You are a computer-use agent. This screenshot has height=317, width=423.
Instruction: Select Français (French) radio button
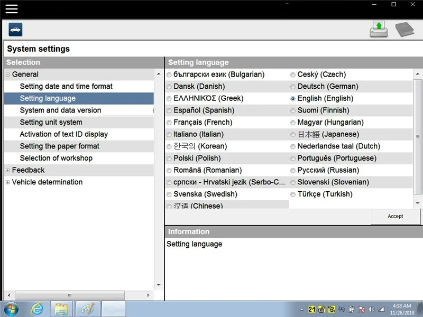click(169, 123)
